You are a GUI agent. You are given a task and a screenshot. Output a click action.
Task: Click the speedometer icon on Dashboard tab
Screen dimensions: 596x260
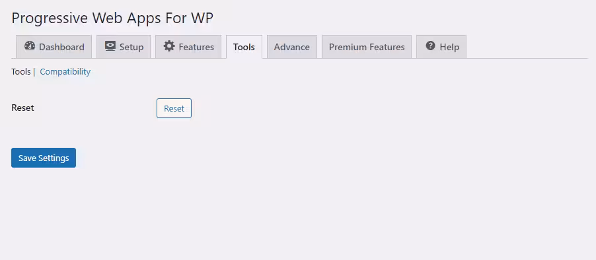pyautogui.click(x=30, y=46)
